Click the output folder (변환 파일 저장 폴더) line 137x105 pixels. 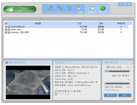76,82
